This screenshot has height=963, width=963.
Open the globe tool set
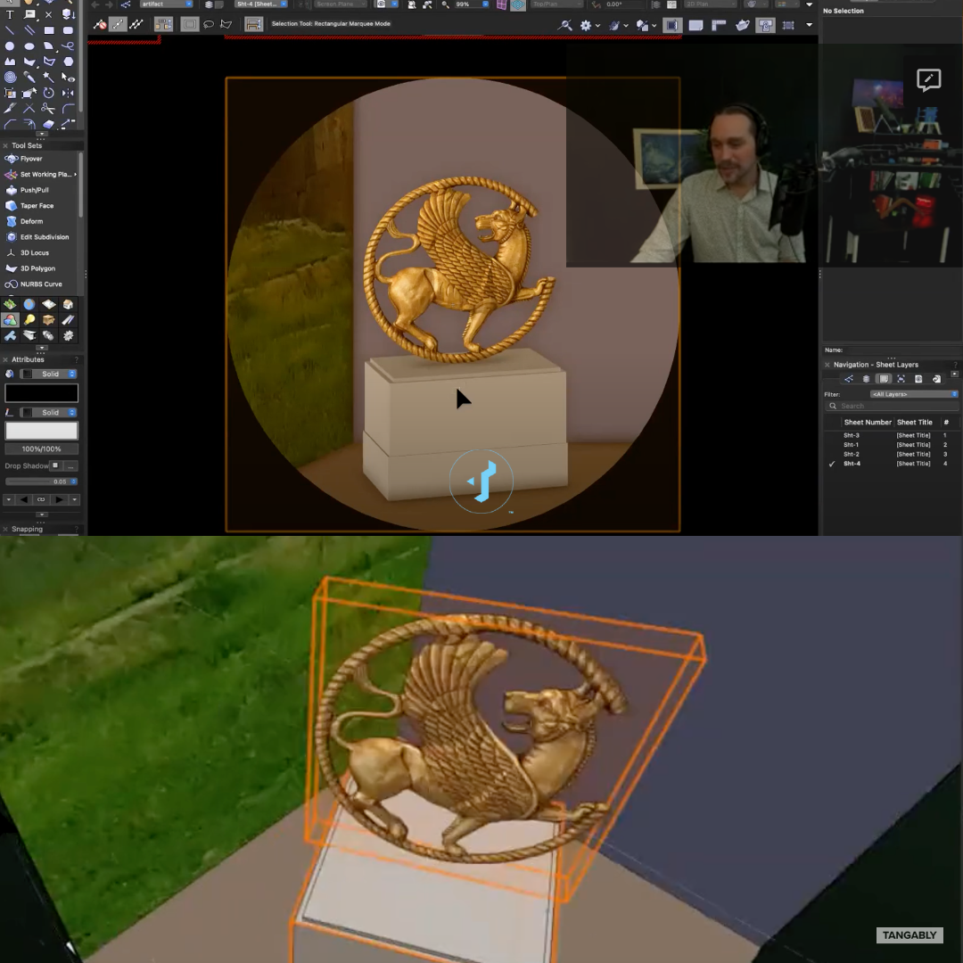pyautogui.click(x=29, y=304)
